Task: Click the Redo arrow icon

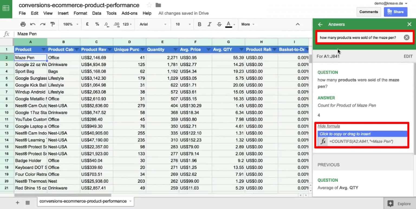Action: 42,24
